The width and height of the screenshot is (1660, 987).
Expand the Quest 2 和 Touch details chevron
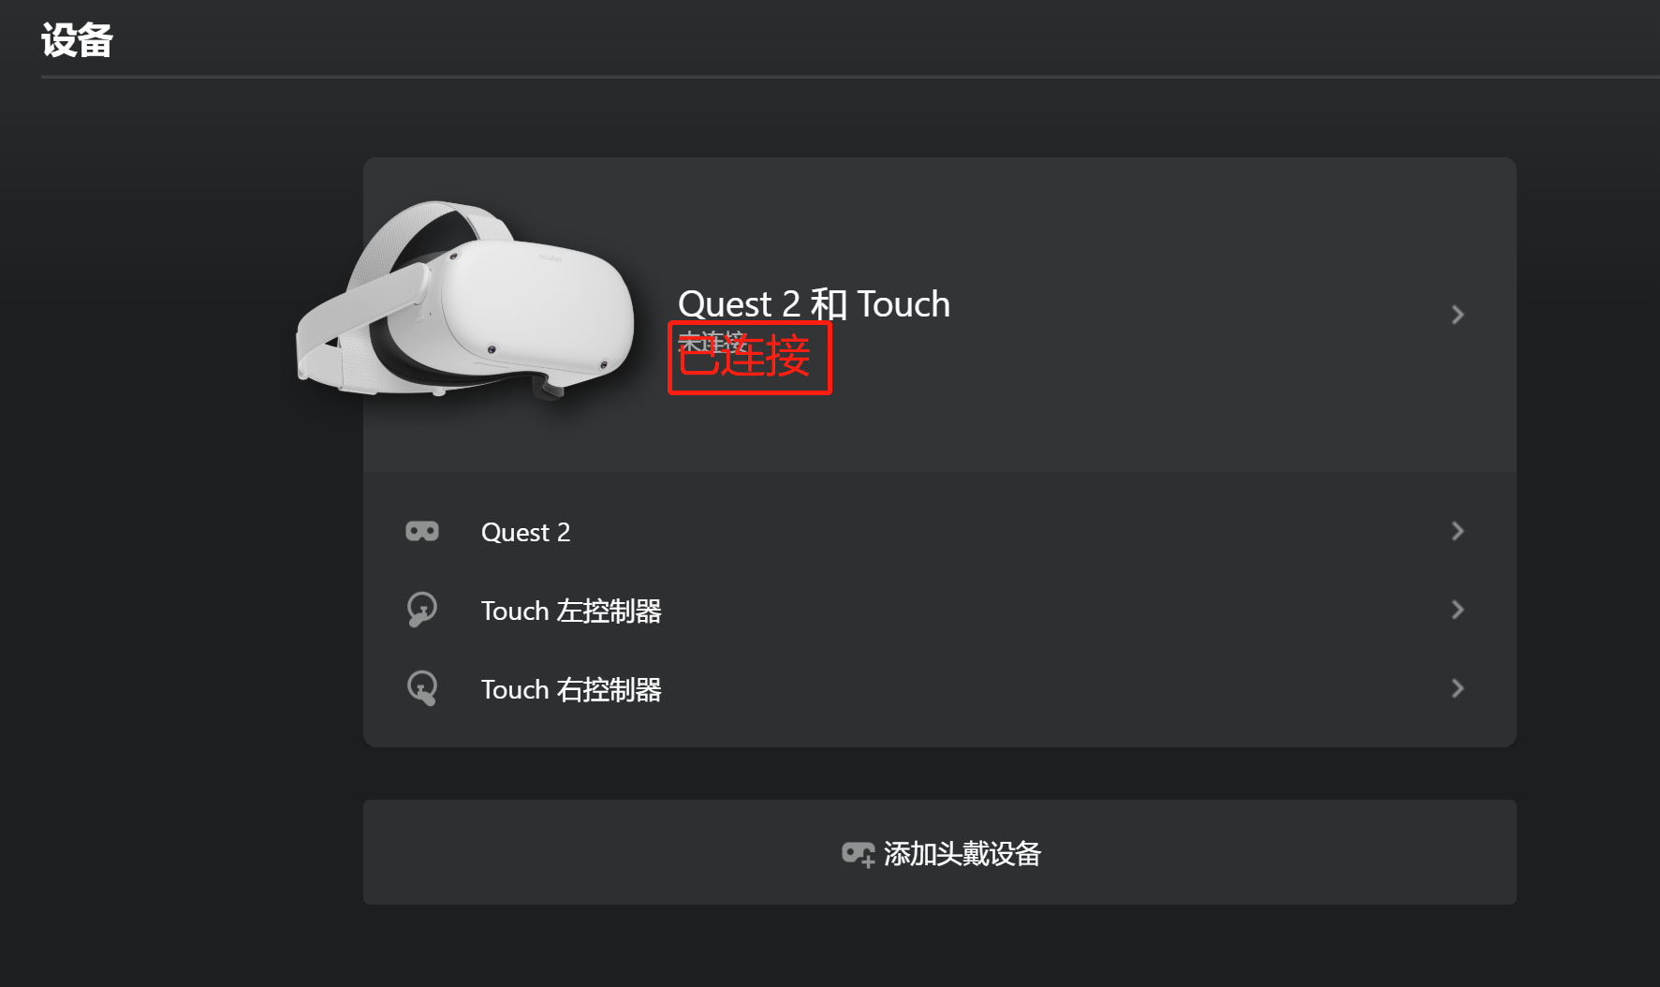[1457, 315]
